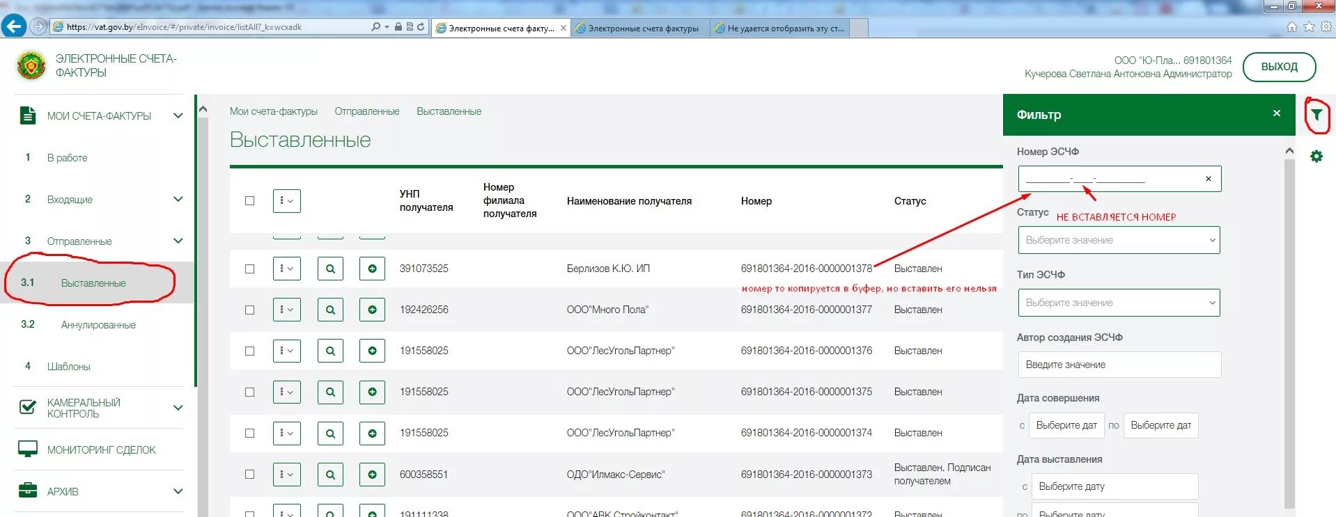
Task: Open the filter funnel icon
Action: (x=1316, y=115)
